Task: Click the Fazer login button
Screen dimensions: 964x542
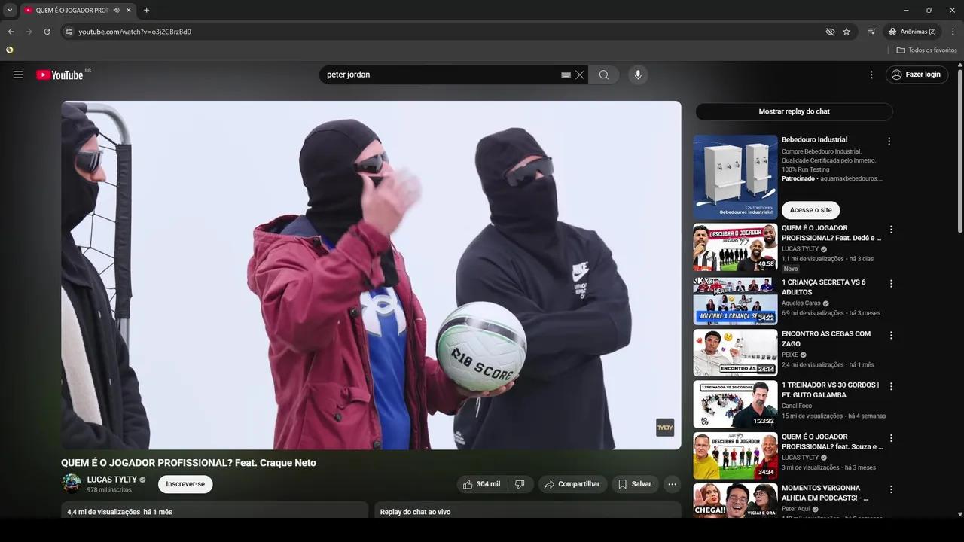Action: [917, 75]
